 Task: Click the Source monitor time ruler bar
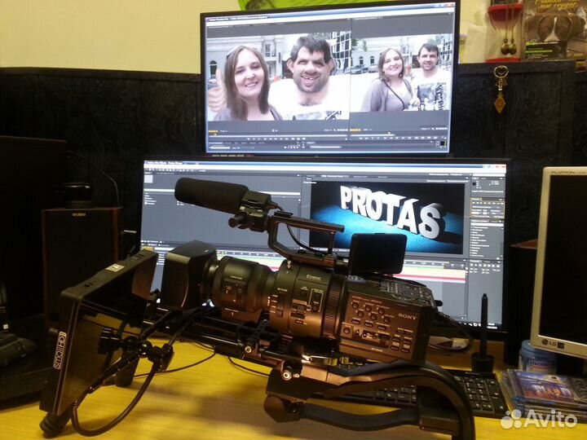tap(278, 135)
